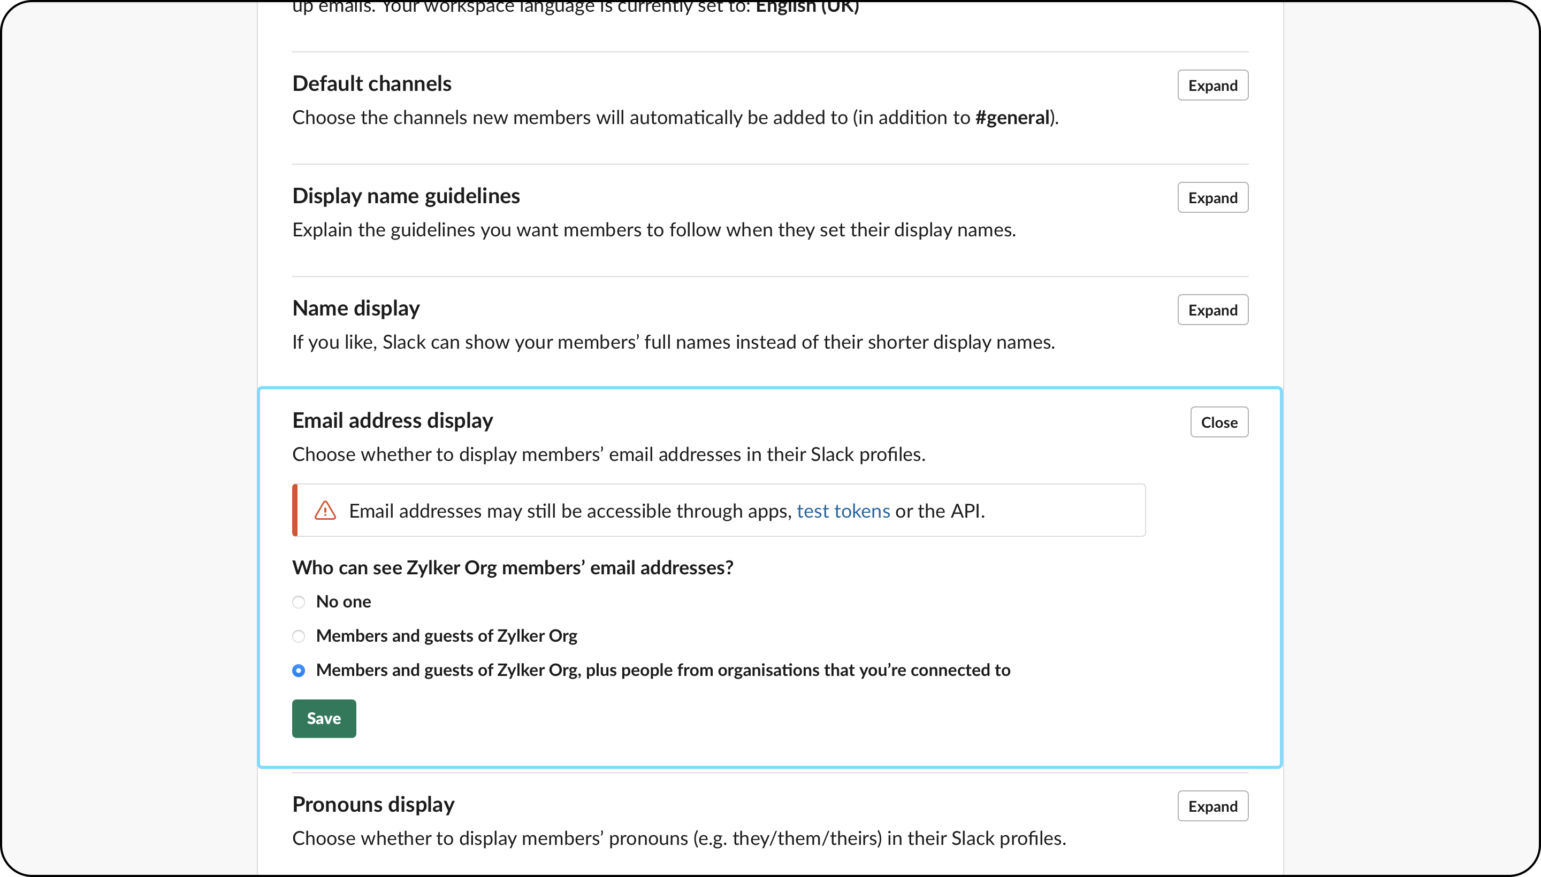The image size is (1541, 877).
Task: Expand the Display name guidelines section
Action: (1212, 197)
